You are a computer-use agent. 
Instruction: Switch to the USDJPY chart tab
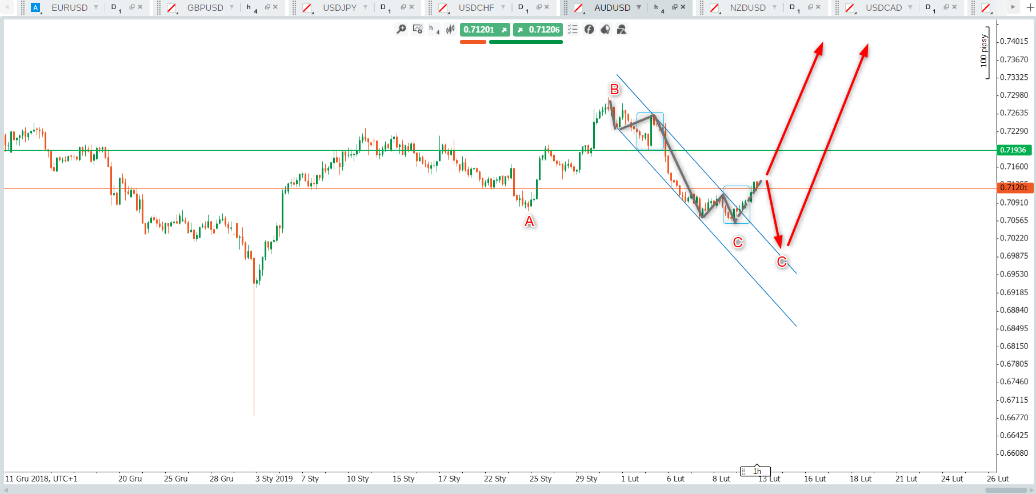pyautogui.click(x=339, y=8)
